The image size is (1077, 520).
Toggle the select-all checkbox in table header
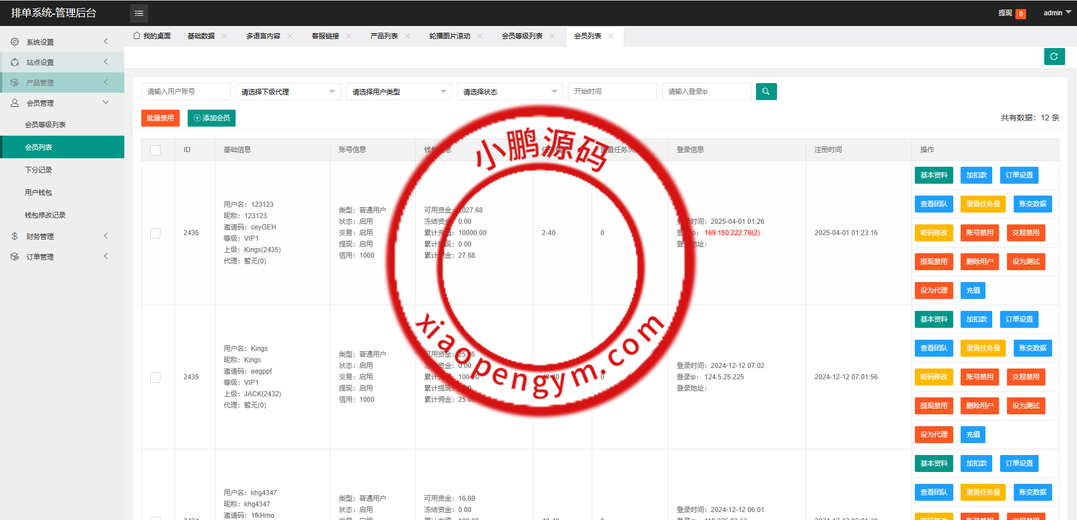coord(155,150)
